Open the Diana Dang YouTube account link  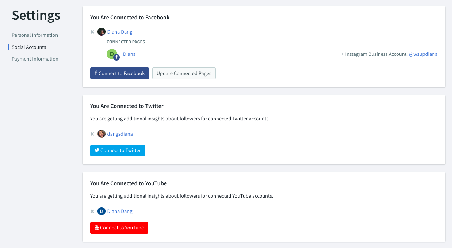click(x=120, y=211)
